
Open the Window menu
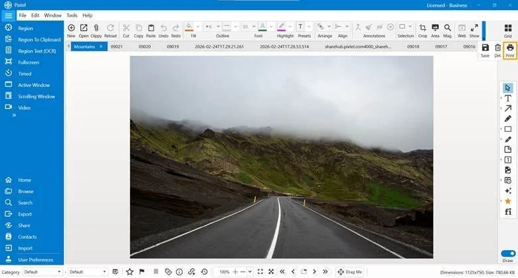coord(53,15)
